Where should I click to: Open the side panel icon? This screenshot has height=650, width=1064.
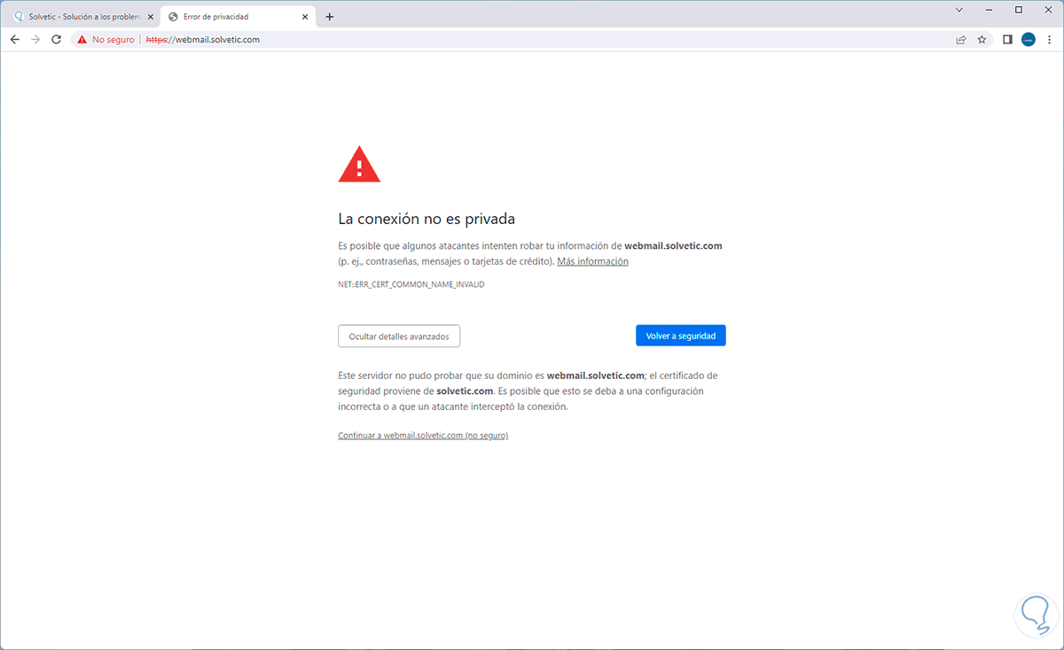(x=1007, y=39)
